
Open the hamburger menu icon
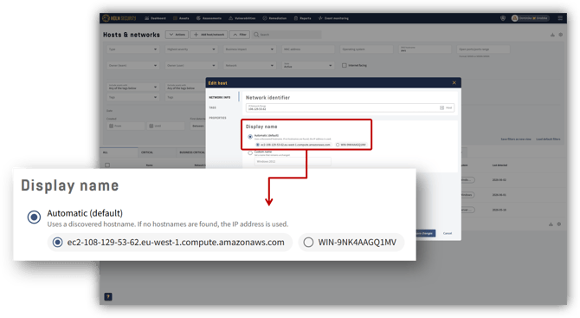(x=560, y=18)
